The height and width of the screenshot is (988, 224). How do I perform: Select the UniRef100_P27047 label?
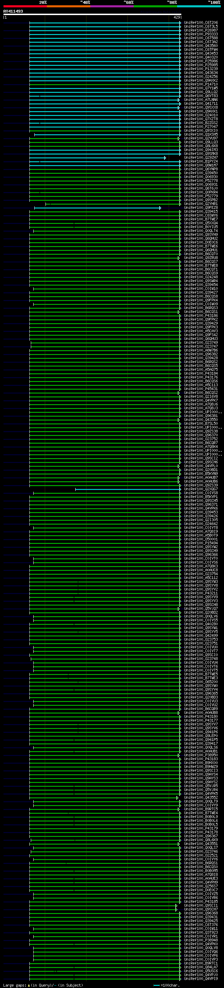point(201,127)
